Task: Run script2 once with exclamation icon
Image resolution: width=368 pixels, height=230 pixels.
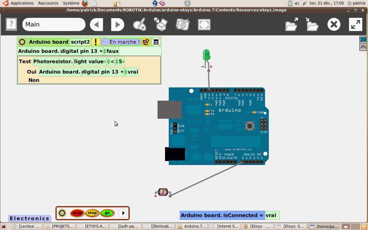Action: [x=95, y=42]
